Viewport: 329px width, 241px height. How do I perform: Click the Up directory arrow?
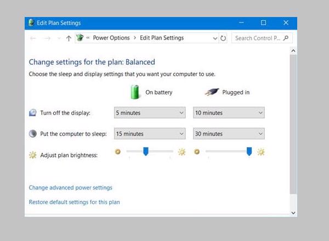tap(68, 38)
